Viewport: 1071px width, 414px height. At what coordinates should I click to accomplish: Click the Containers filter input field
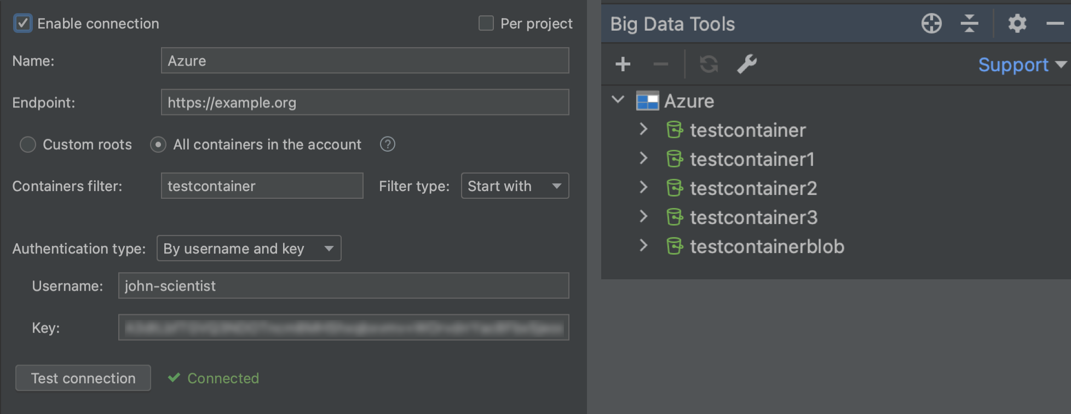262,186
